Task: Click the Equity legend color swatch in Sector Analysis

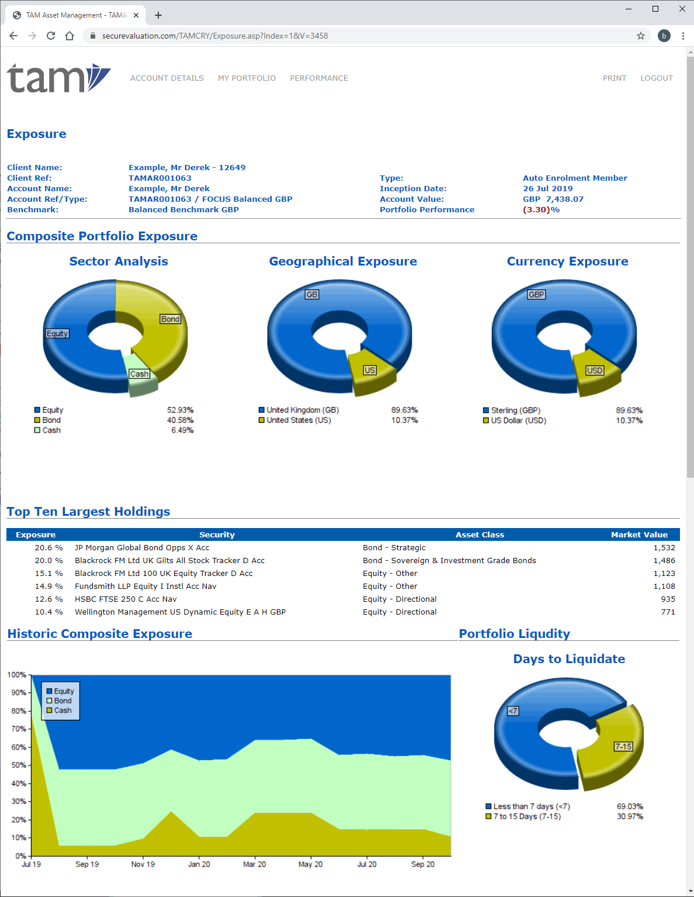Action: tap(37, 410)
